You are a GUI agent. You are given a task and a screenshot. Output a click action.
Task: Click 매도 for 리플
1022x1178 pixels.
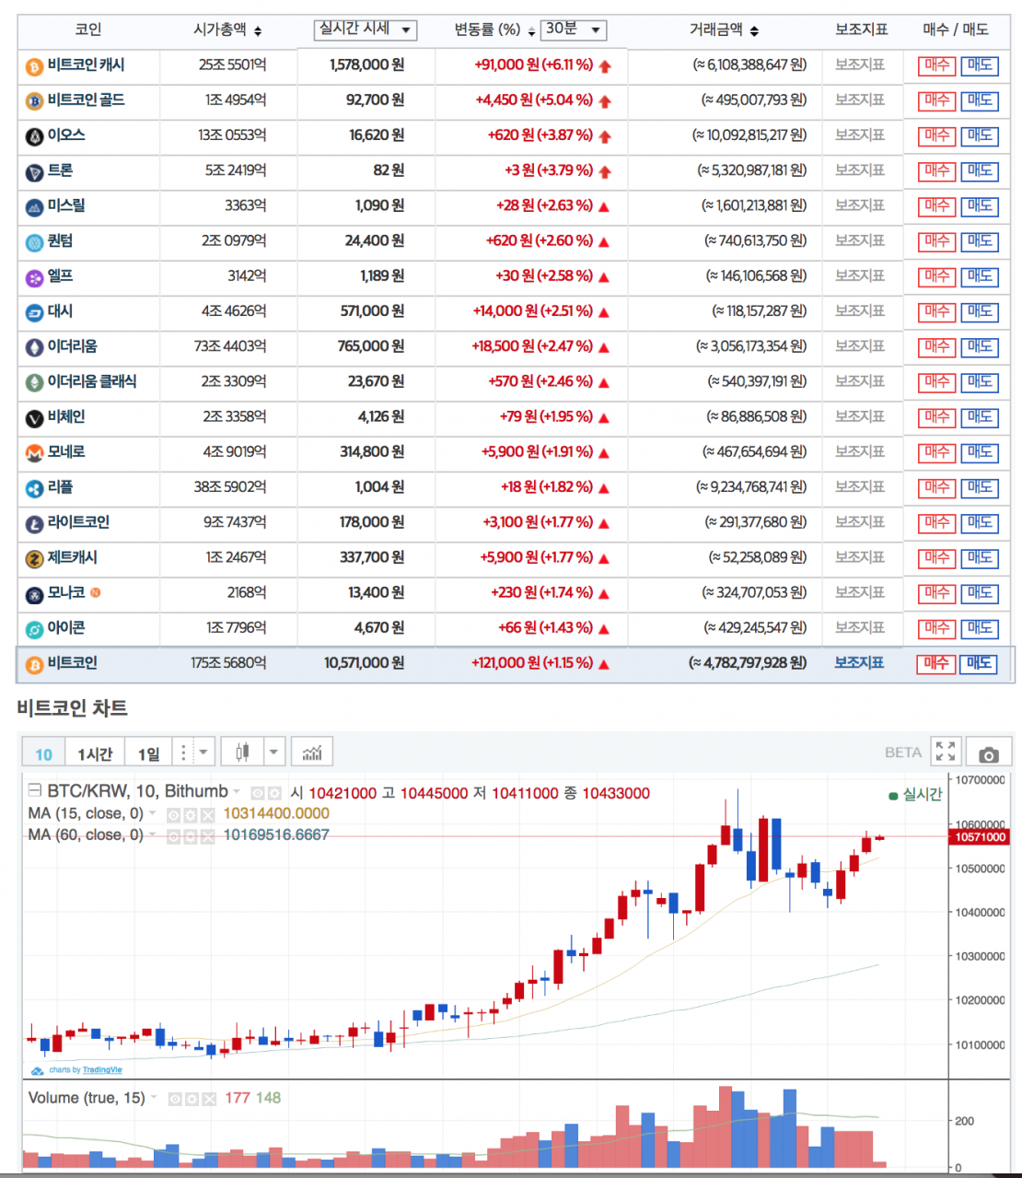pyautogui.click(x=979, y=488)
